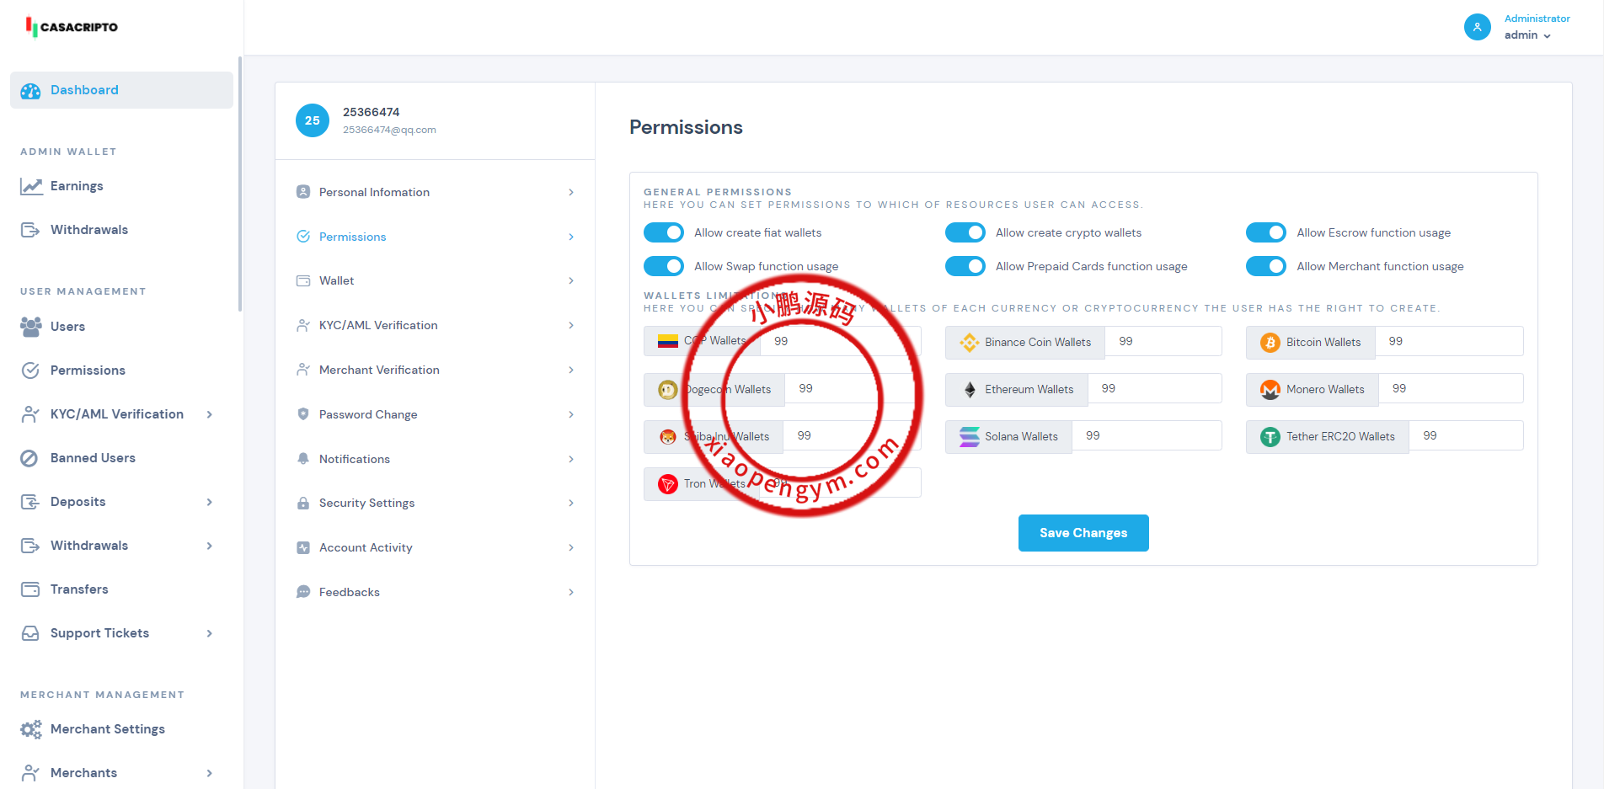Expand the Deposits submenu arrow
Screen dimensions: 1604x789
coord(210,502)
